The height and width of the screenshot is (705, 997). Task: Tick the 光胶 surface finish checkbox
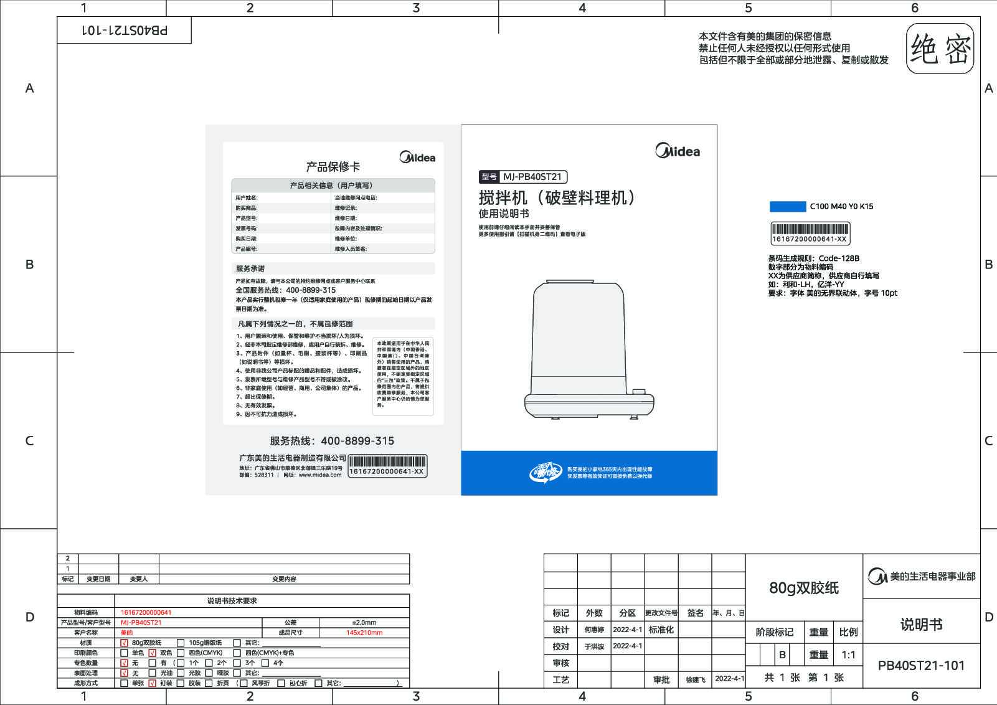click(x=181, y=673)
